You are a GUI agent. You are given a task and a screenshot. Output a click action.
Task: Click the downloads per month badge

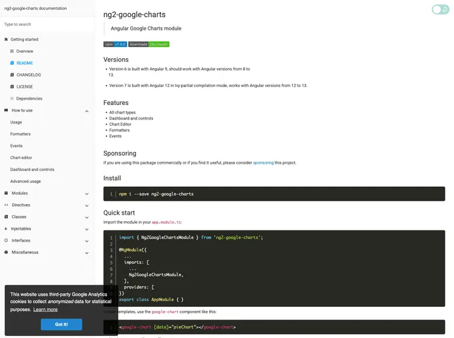(x=149, y=44)
